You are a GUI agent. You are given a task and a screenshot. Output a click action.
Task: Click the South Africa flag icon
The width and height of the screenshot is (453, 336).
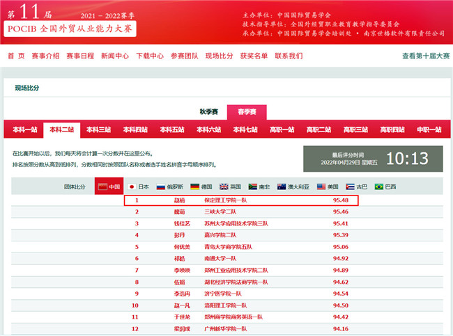click(x=253, y=186)
